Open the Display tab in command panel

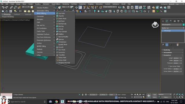tap(178, 21)
